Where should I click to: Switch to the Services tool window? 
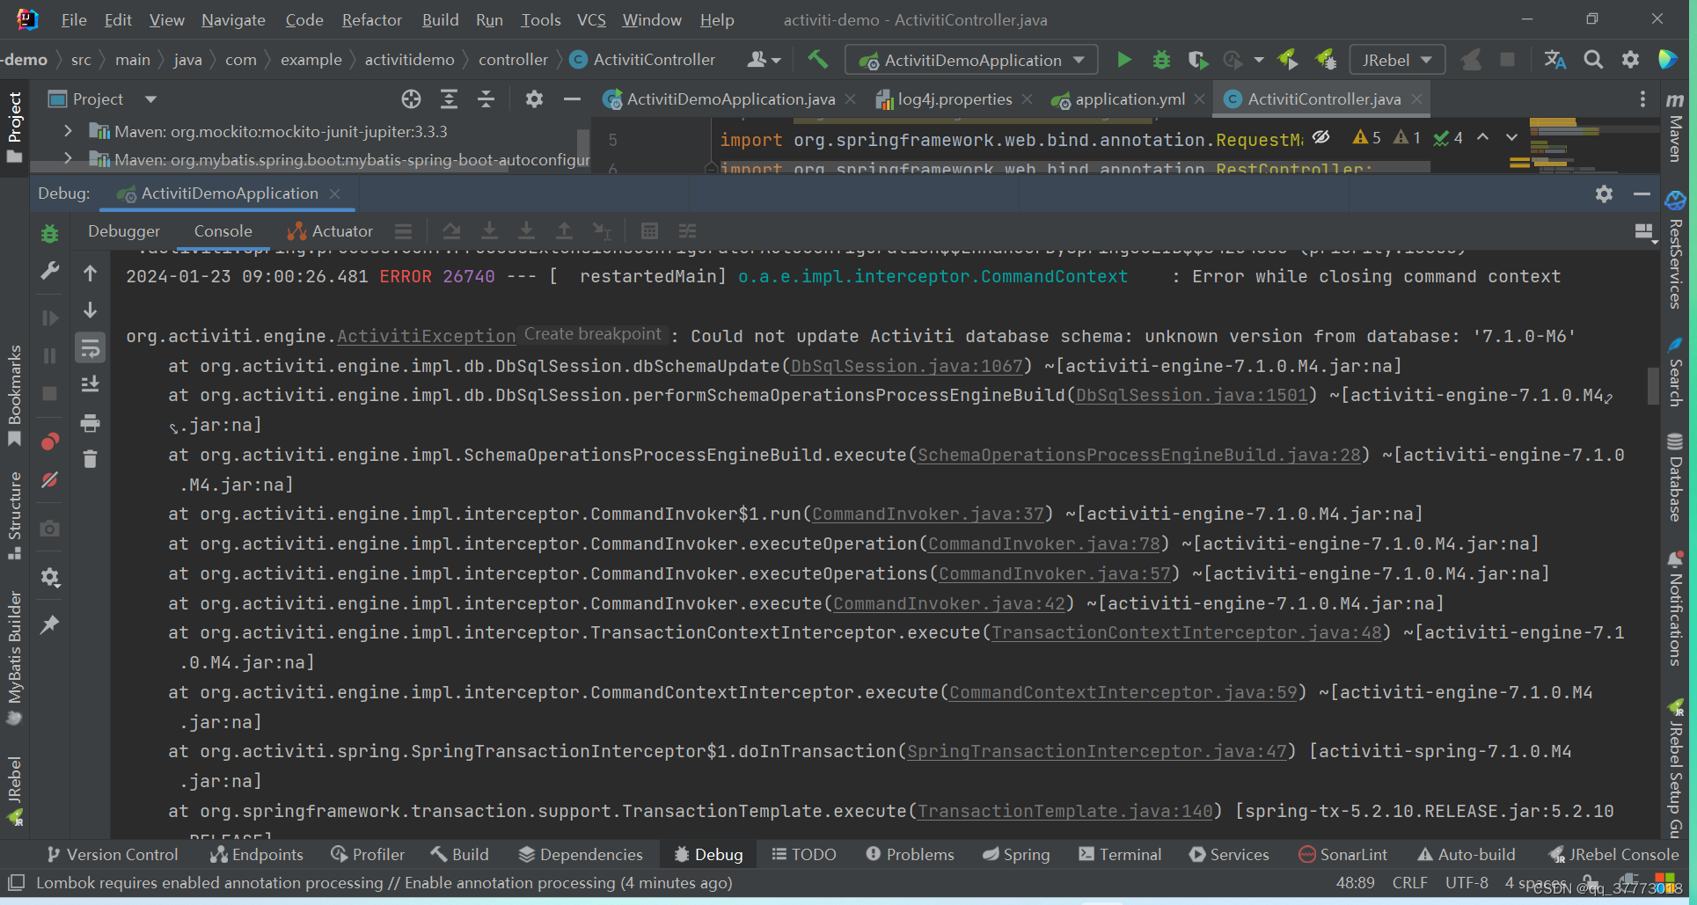click(x=1229, y=854)
